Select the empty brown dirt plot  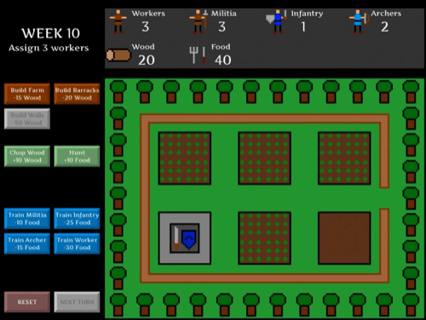pos(344,238)
